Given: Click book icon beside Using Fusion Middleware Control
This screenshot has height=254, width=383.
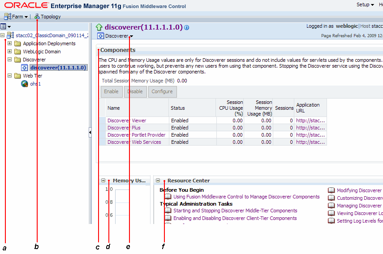Looking at the screenshot, I should click(x=168, y=196).
